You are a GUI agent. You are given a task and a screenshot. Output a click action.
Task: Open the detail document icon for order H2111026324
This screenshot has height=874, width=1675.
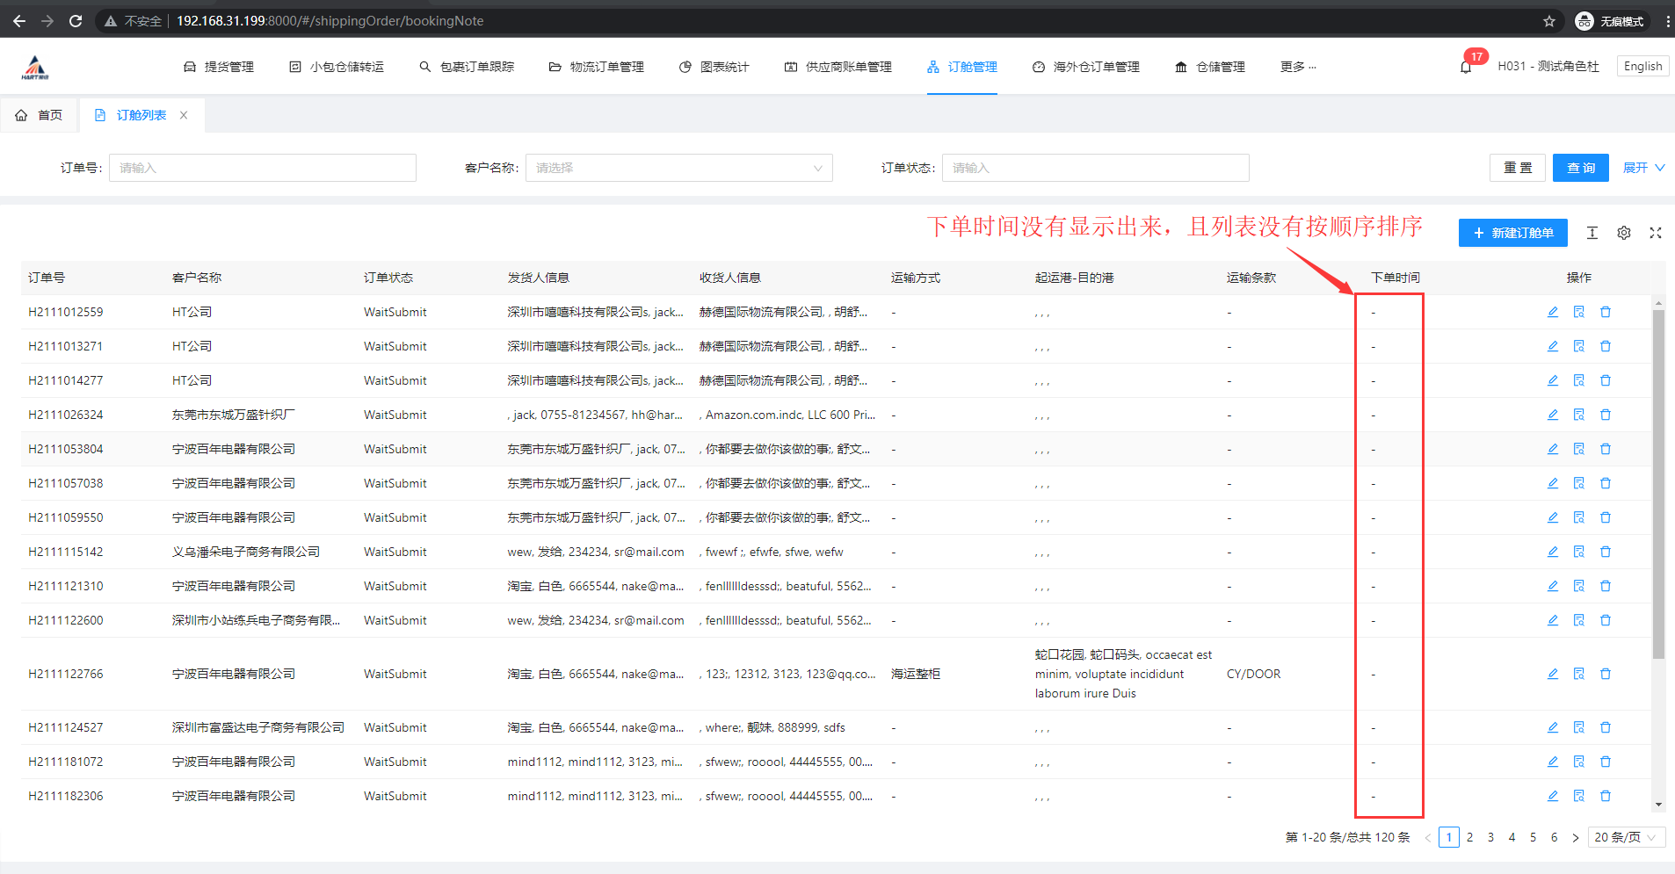tap(1579, 415)
